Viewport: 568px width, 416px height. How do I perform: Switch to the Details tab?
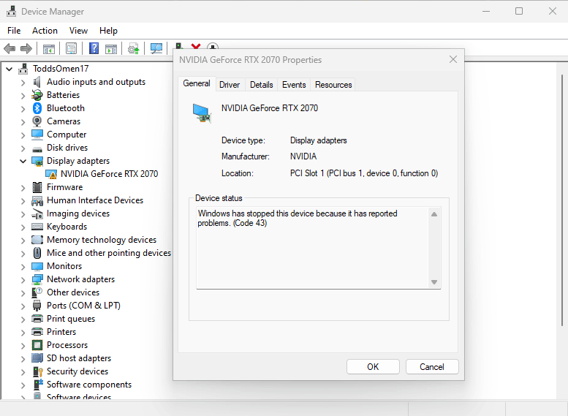pos(261,85)
